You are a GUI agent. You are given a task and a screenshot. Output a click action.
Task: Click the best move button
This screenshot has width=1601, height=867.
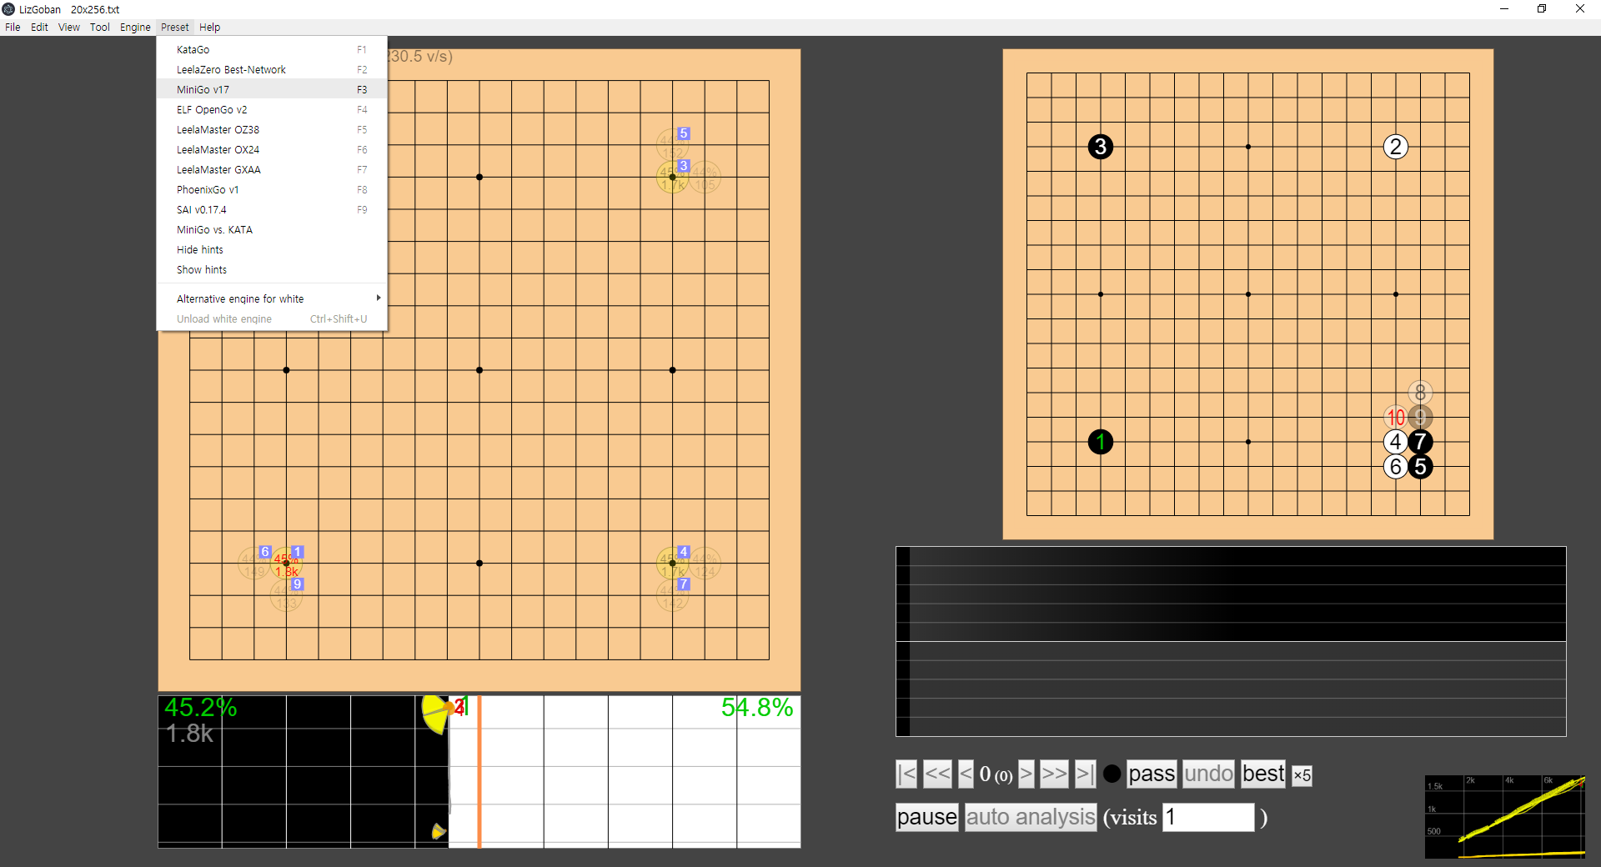1262,774
